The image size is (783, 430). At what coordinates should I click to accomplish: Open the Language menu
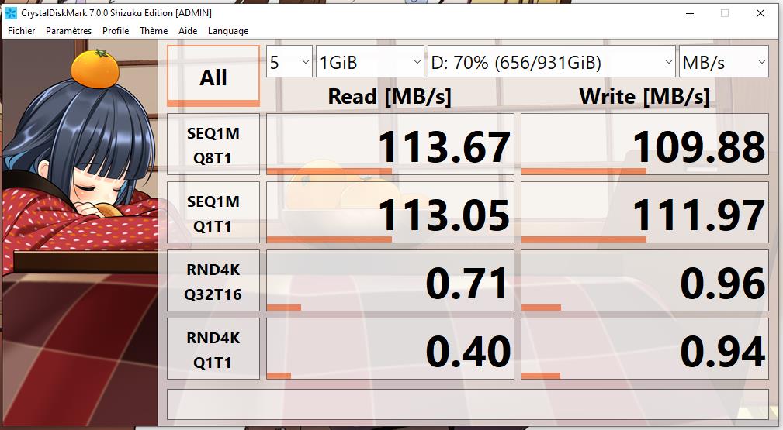[x=228, y=31]
